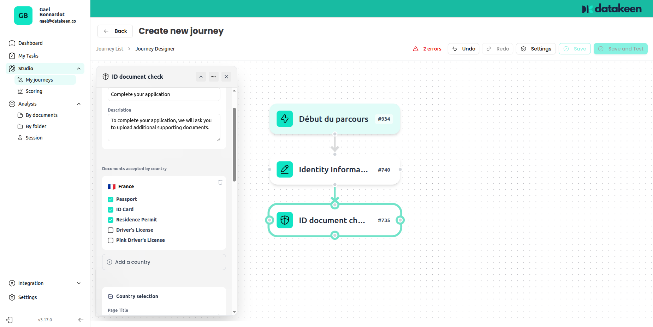This screenshot has width=653, height=327.
Task: Click the logout icon at bottom left
Action: tap(9, 320)
